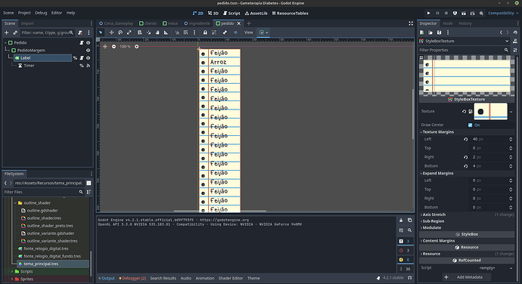This screenshot has height=284, width=522.
Task: Collapse the Pedido root node
Action: (5, 42)
